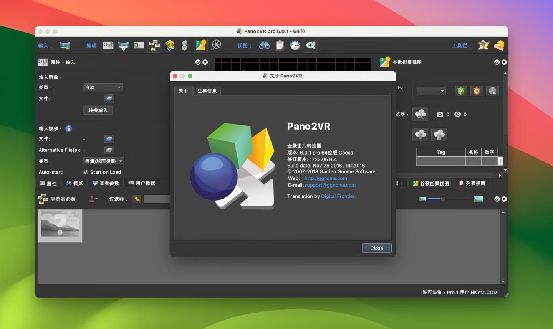Image resolution: width=553 pixels, height=329 pixels.
Task: Click the second column header right of Tag
Action: 473,152
